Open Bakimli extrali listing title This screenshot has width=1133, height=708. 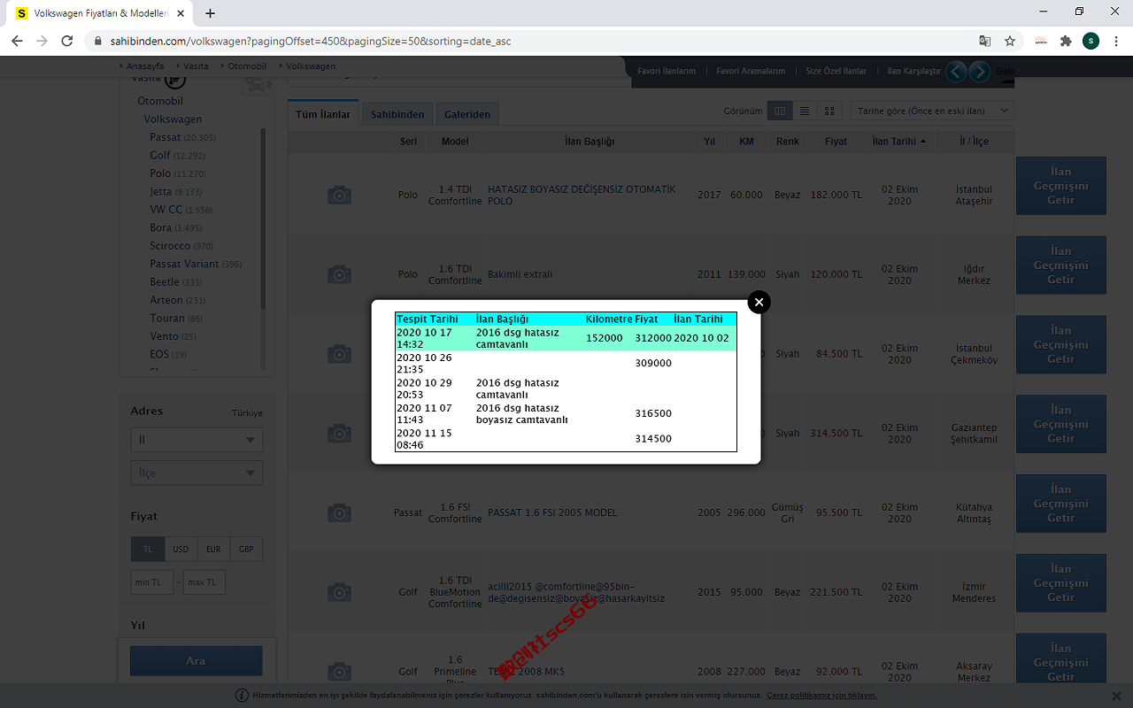[520, 274]
